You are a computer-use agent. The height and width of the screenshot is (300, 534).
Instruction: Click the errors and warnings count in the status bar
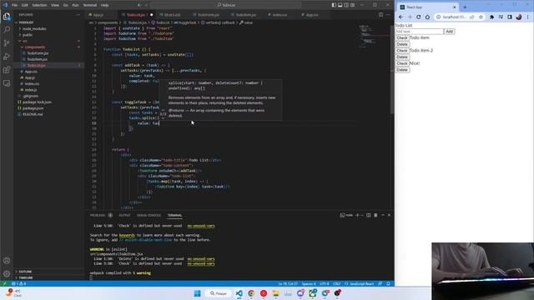[19, 283]
